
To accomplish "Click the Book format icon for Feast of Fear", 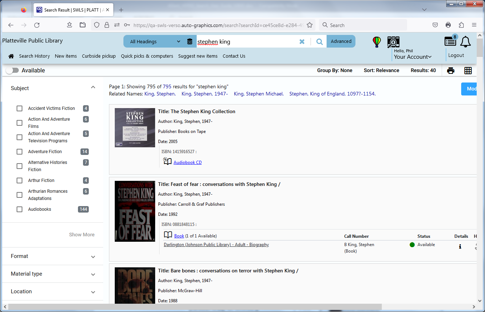I will 168,235.
